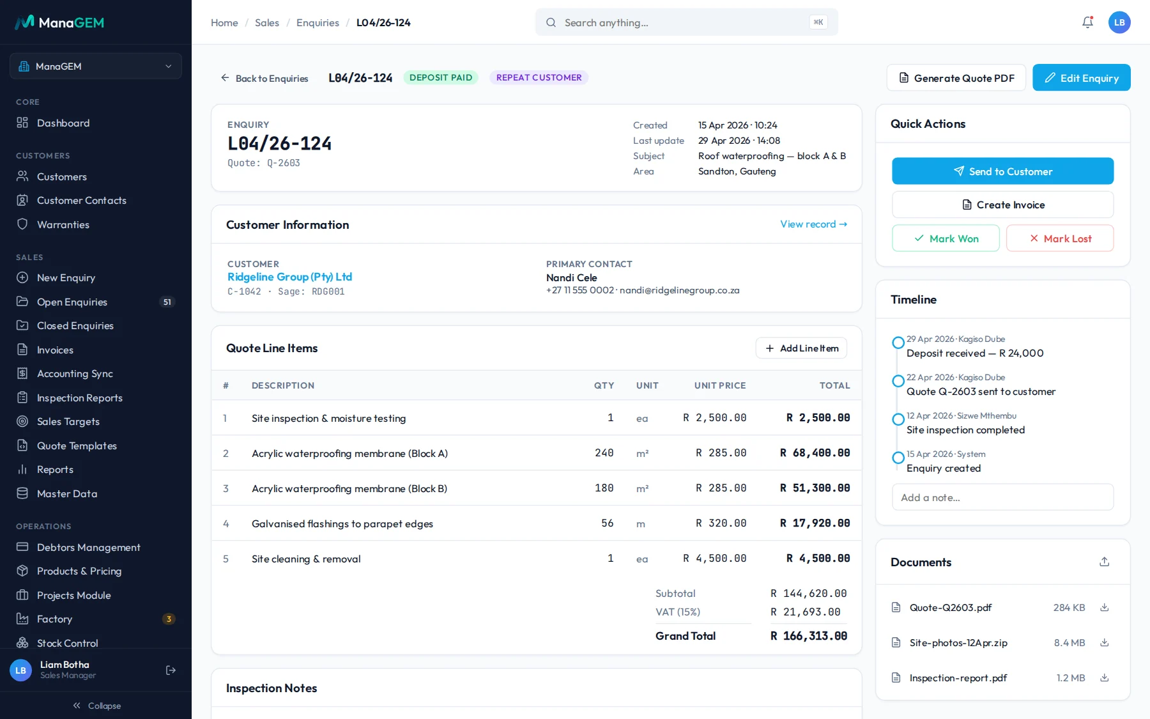Screen dimensions: 1150x719
Task: Click the Add a note input
Action: click(x=1003, y=497)
